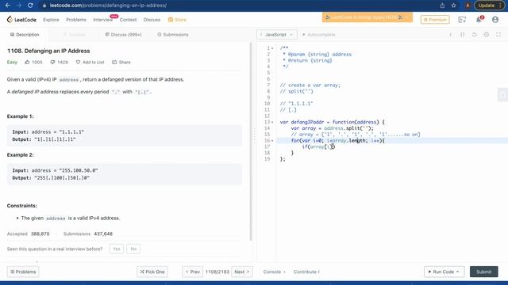The height and width of the screenshot is (285, 508).
Task: Expand the Run Code options arrow
Action: pos(457,272)
